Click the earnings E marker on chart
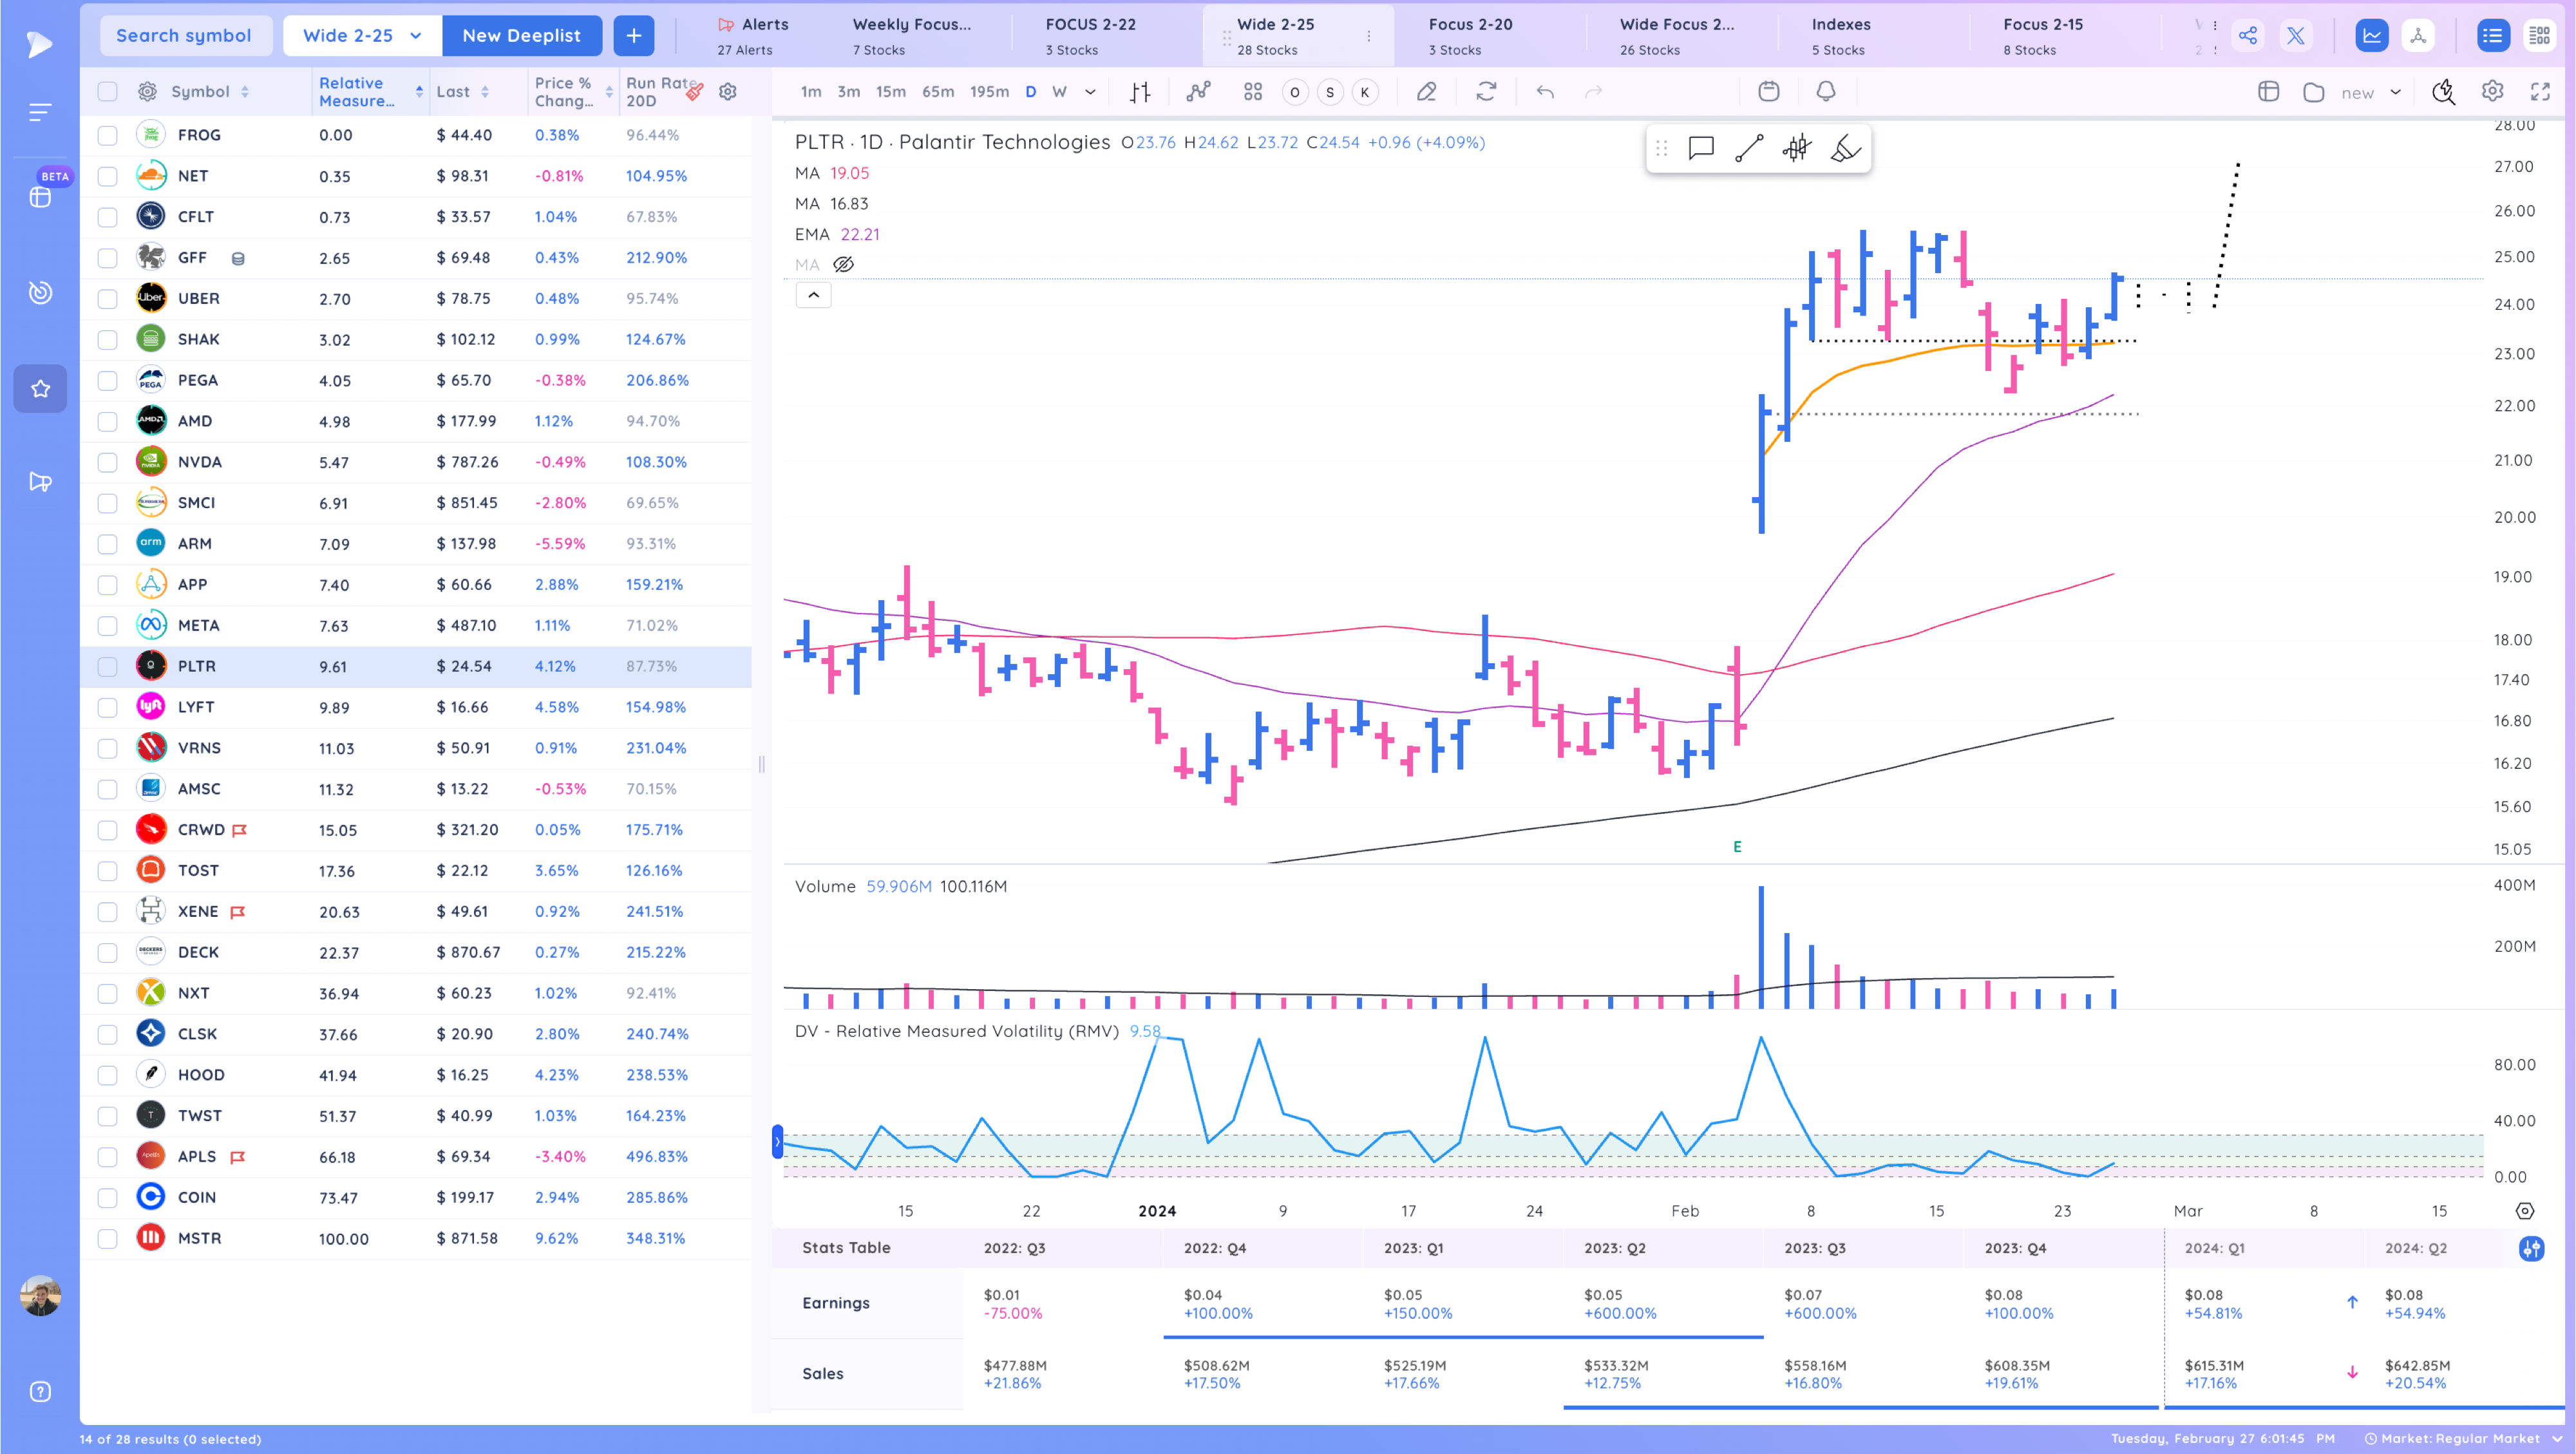The height and width of the screenshot is (1454, 2576). pyautogui.click(x=1737, y=847)
